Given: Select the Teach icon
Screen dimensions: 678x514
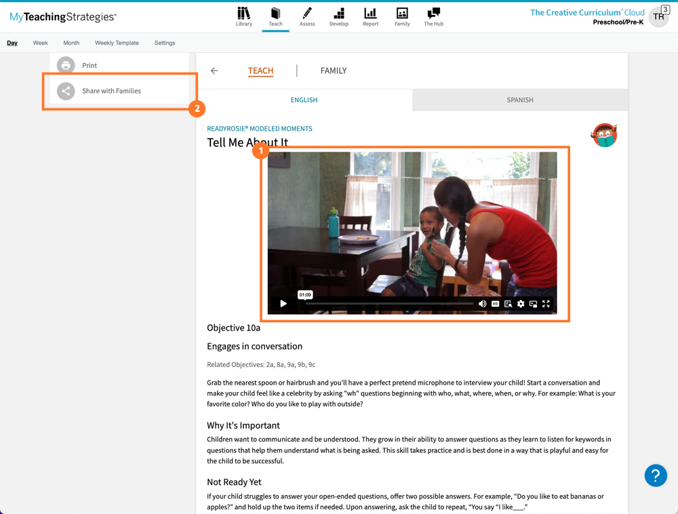Looking at the screenshot, I should click(x=275, y=17).
